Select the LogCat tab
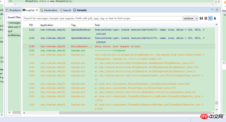The width and height of the screenshot is (226, 122). [30, 10]
